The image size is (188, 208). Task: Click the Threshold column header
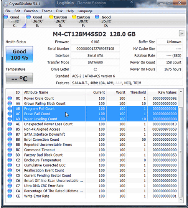tap(137, 92)
